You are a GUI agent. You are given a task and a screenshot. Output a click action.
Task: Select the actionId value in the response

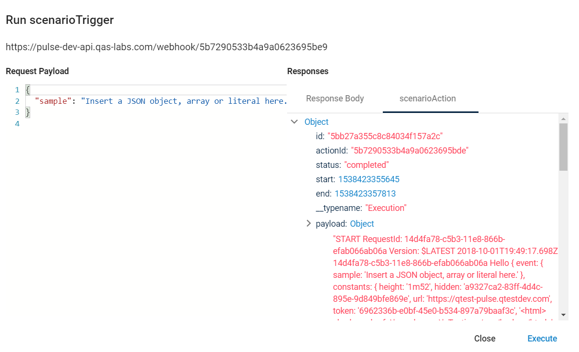[x=409, y=151]
